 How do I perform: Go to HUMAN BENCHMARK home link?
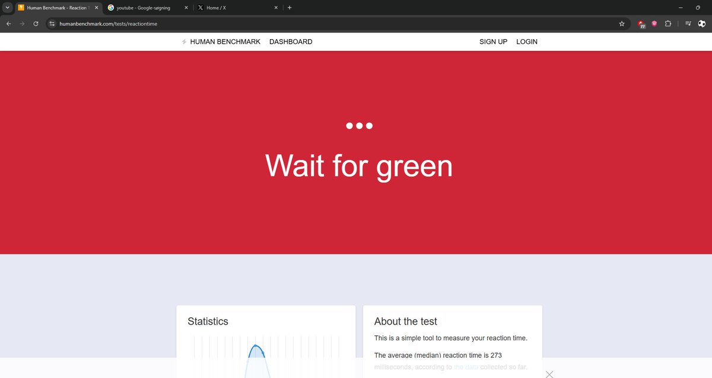point(225,41)
